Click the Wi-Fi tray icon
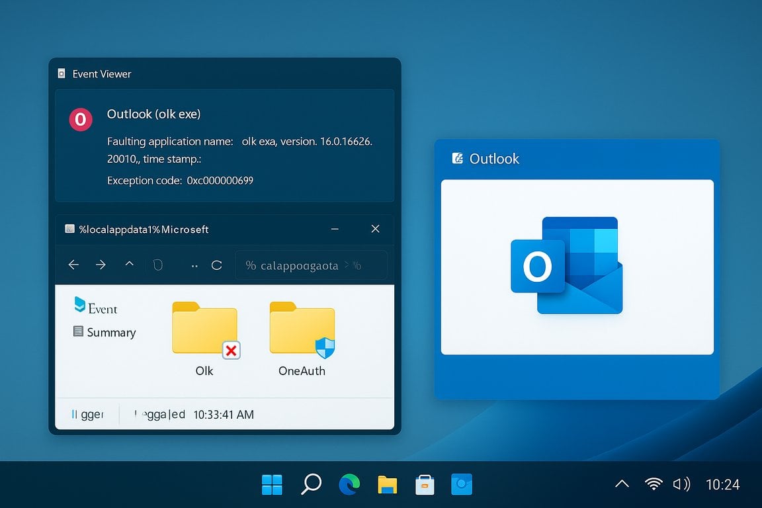This screenshot has width=762, height=508. tap(654, 484)
